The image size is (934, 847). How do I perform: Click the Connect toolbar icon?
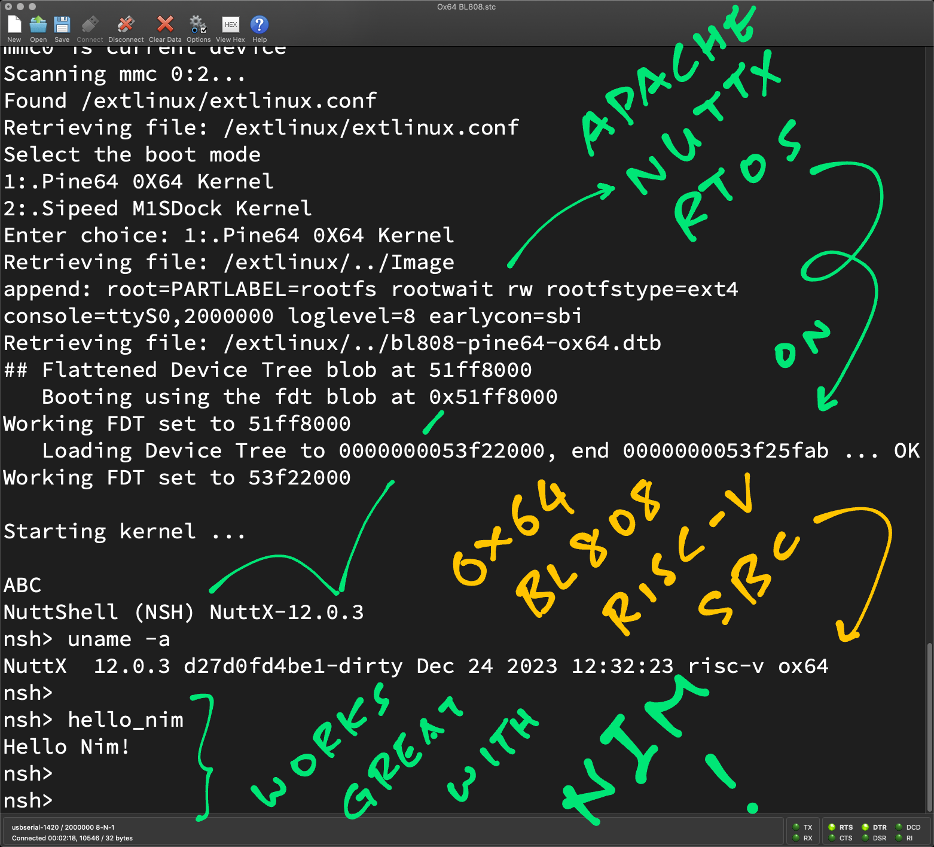coord(90,25)
